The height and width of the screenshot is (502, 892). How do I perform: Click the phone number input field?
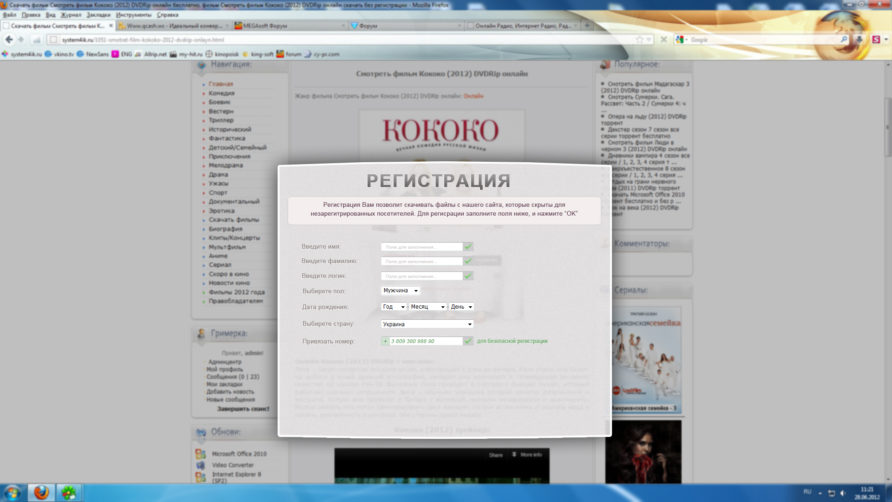(426, 341)
